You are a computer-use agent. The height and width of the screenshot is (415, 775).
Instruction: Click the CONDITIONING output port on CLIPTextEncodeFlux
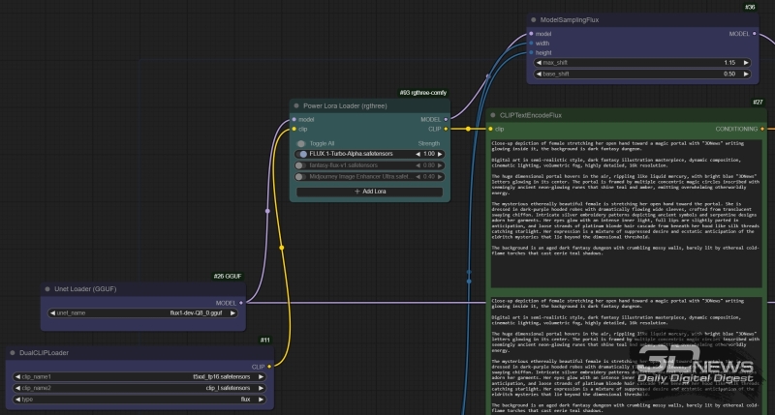[x=762, y=128]
